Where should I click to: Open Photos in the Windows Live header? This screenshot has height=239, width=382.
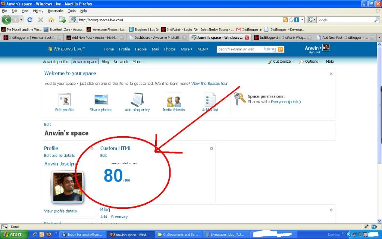(170, 49)
